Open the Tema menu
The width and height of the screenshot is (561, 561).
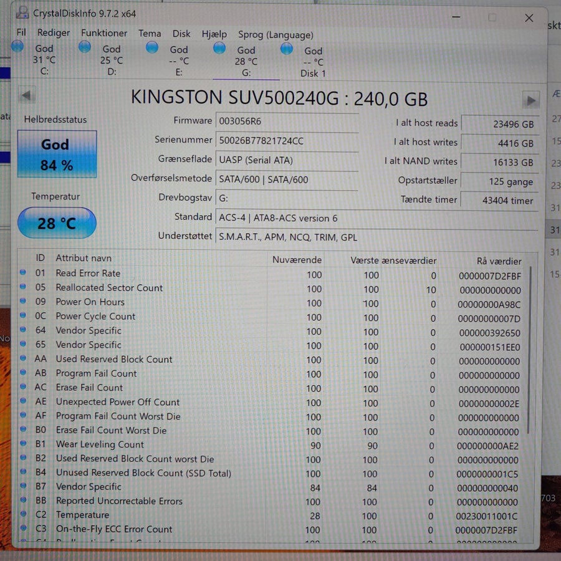[x=150, y=33]
